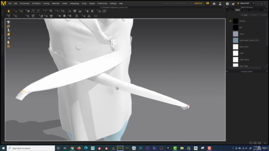This screenshot has height=151, width=269.
Task: Click the garment display icon in viewport sidebar
Action: click(x=8, y=22)
